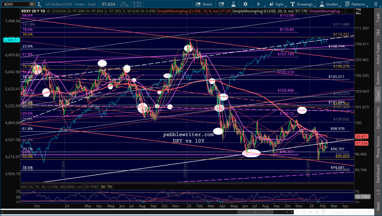Open the Style dropdown menu
The width and height of the screenshot is (382, 216).
coord(276,4)
